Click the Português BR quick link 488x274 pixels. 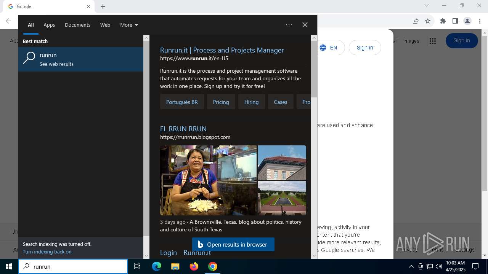pyautogui.click(x=182, y=102)
